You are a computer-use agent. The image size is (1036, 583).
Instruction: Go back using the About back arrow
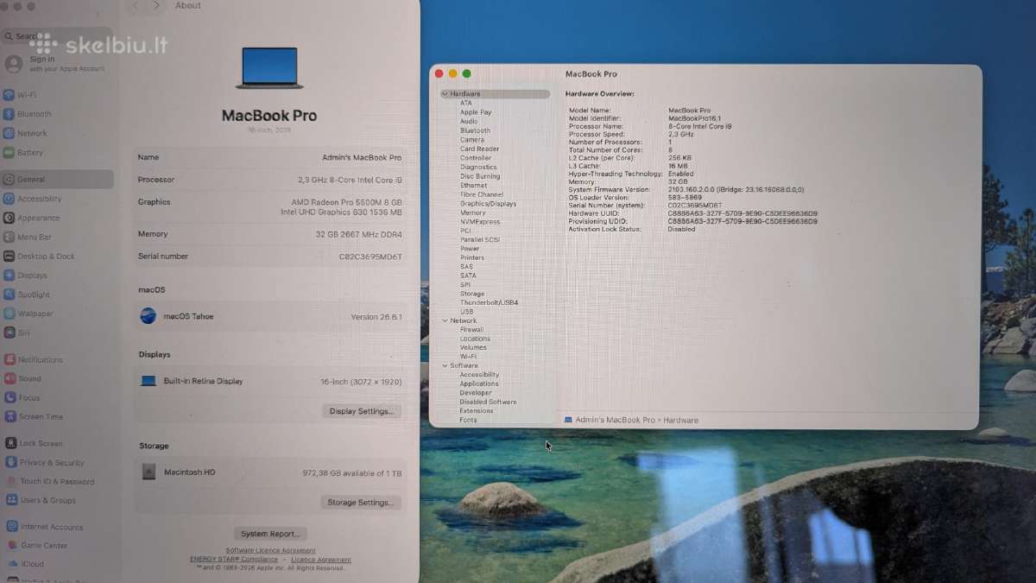135,5
